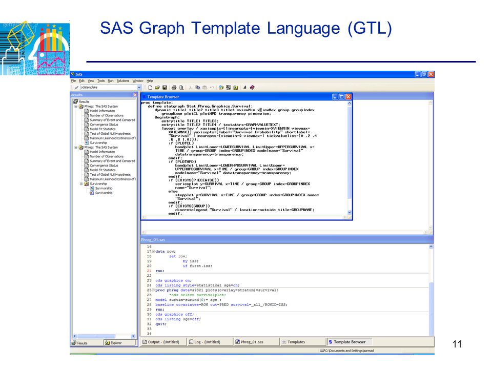Click the toolbar icon left of the running man
Viewport: 492px width, 369px height.
236,88
